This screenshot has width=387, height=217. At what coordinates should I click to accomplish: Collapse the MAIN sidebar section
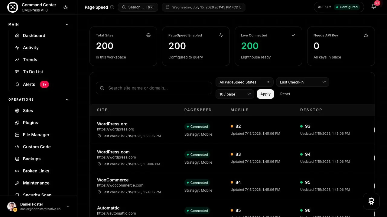pos(67,24)
